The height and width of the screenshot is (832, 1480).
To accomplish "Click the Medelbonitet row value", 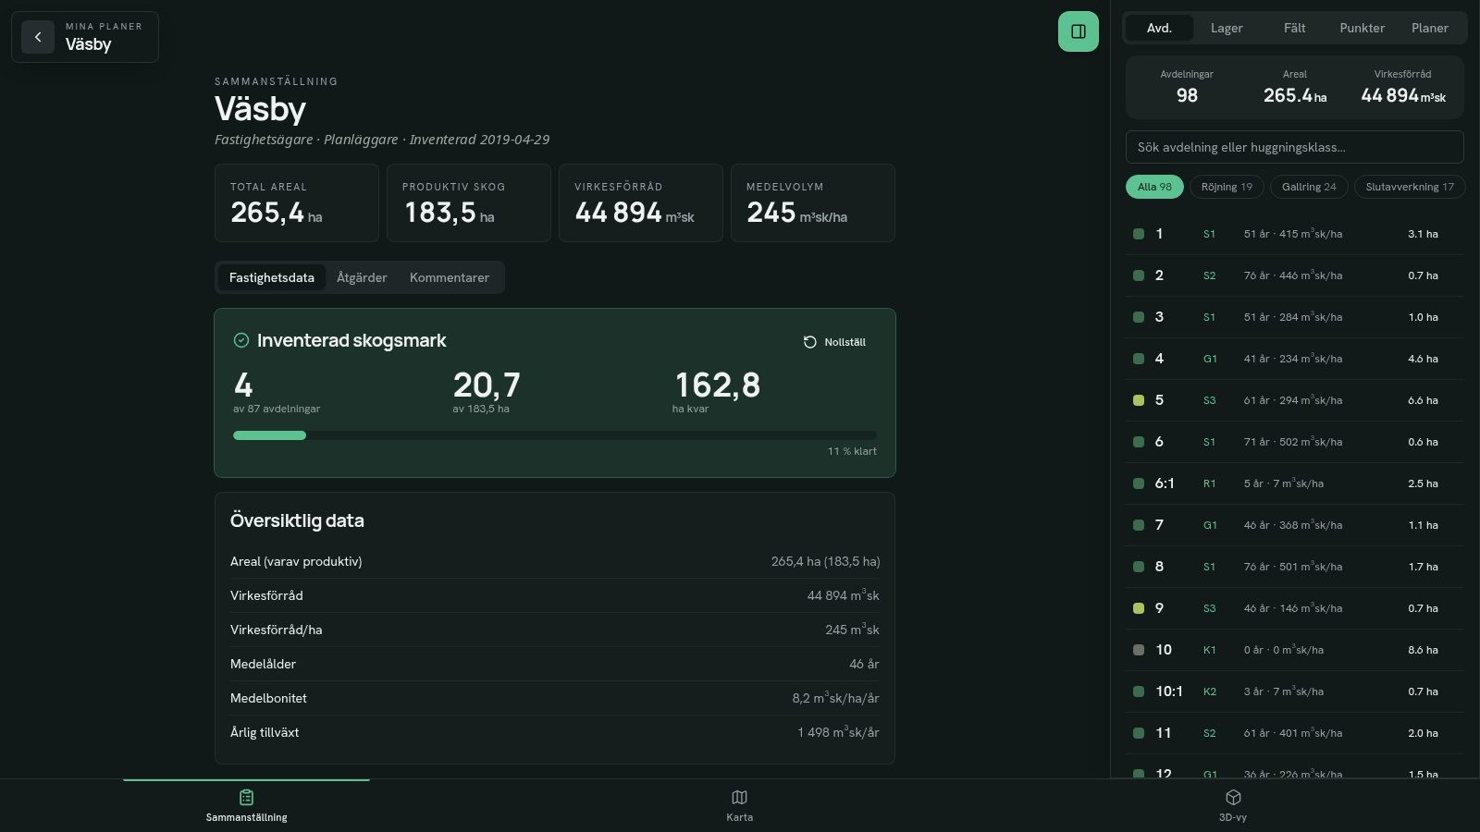I will point(835,698).
